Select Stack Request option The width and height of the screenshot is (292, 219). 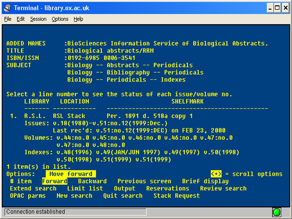[176, 196]
